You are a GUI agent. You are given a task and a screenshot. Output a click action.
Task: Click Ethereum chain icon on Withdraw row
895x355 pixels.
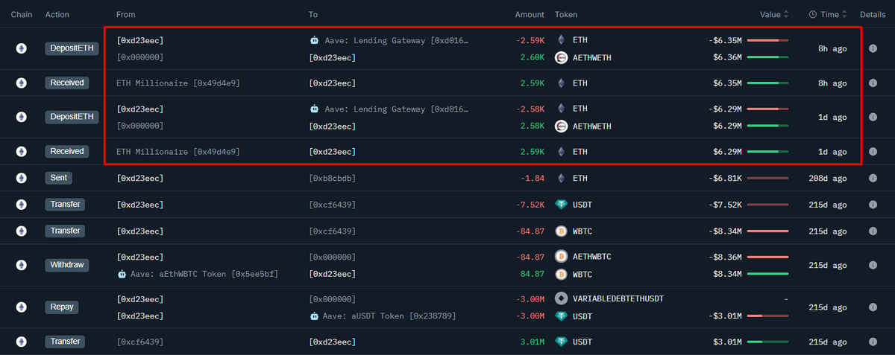pyautogui.click(x=22, y=265)
